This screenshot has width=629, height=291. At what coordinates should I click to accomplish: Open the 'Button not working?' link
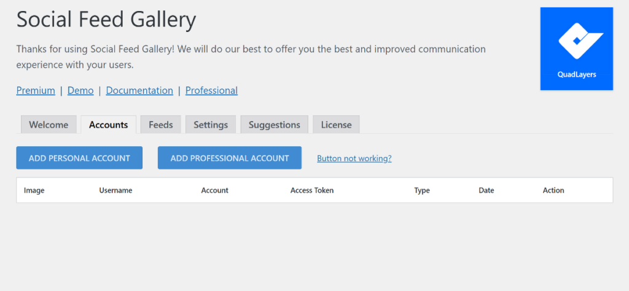354,158
